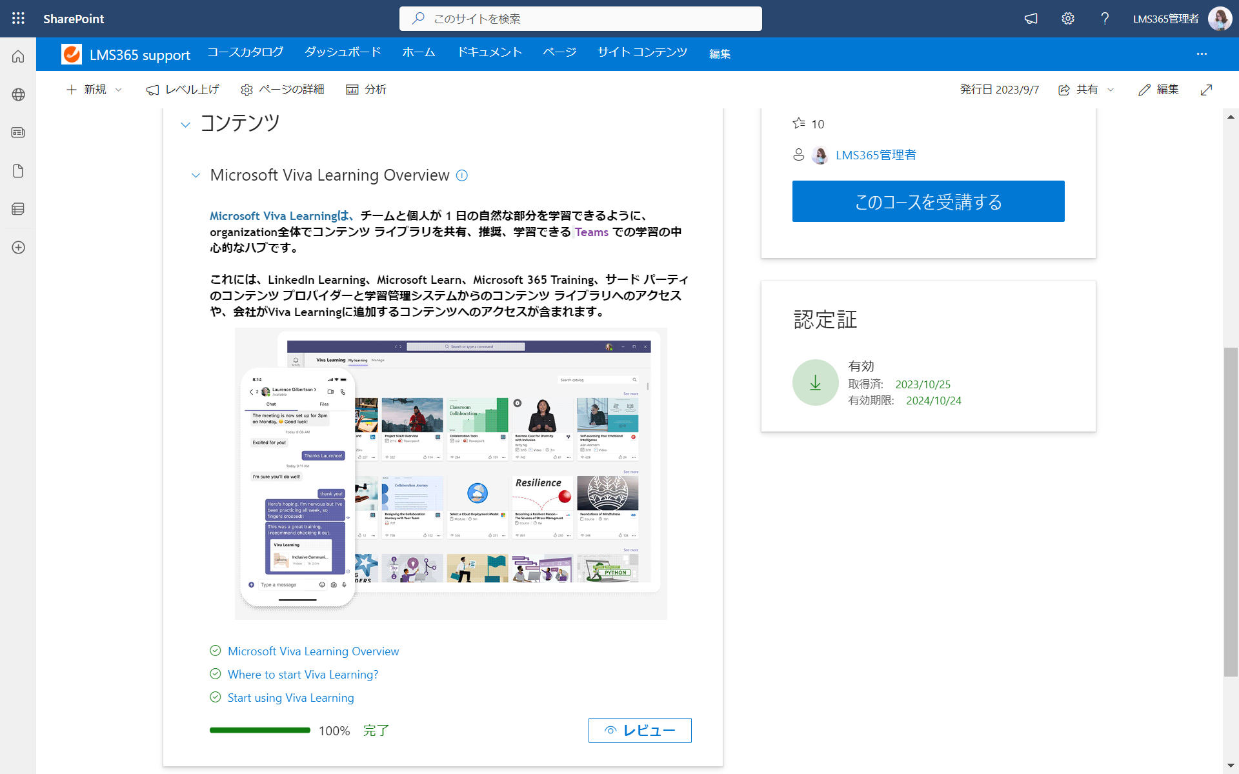Open the lists icon in left rail
The image size is (1239, 774).
click(18, 209)
